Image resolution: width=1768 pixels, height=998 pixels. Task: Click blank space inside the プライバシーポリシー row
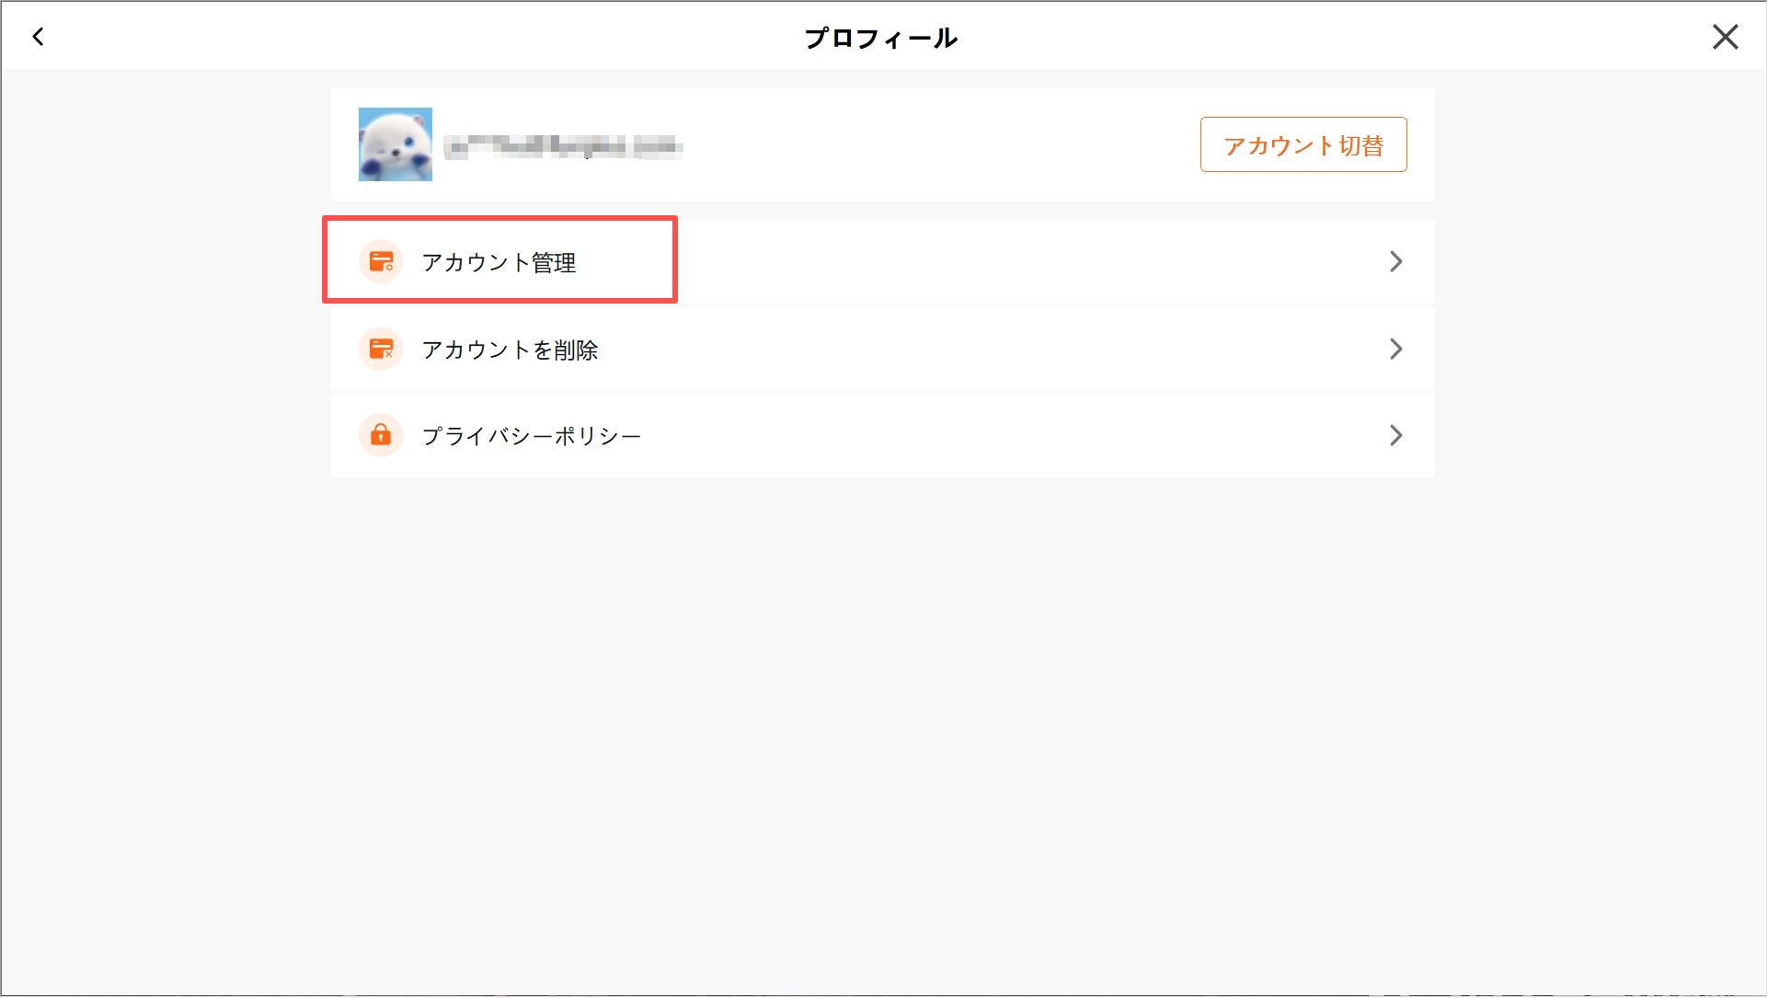point(1012,435)
